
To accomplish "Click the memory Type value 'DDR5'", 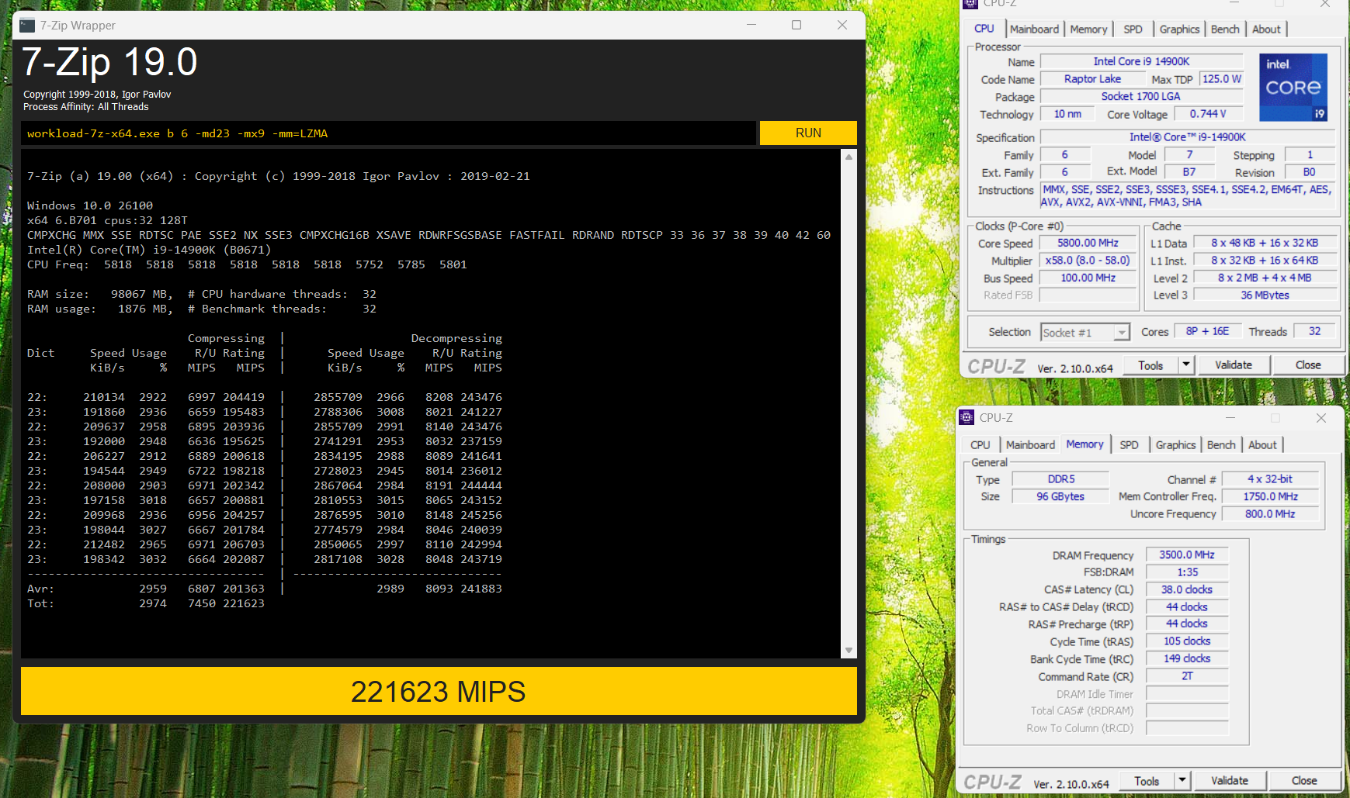I will (x=1060, y=479).
